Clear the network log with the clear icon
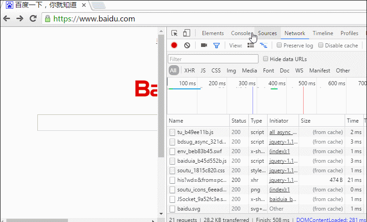The height and width of the screenshot is (222, 367). 187,45
